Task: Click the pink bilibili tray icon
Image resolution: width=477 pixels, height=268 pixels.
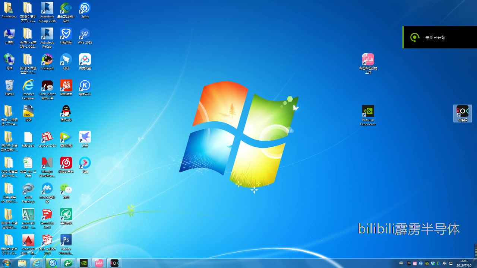Action: (415, 264)
